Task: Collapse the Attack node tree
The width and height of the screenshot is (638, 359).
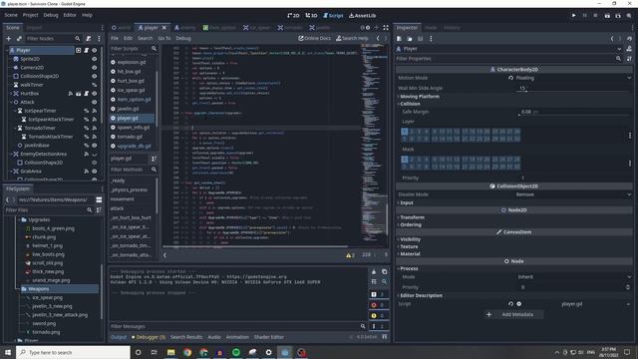Action: coord(11,102)
